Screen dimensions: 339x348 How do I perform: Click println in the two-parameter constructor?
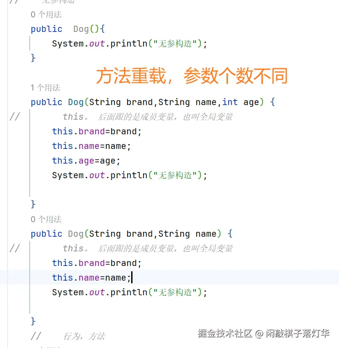(129, 292)
